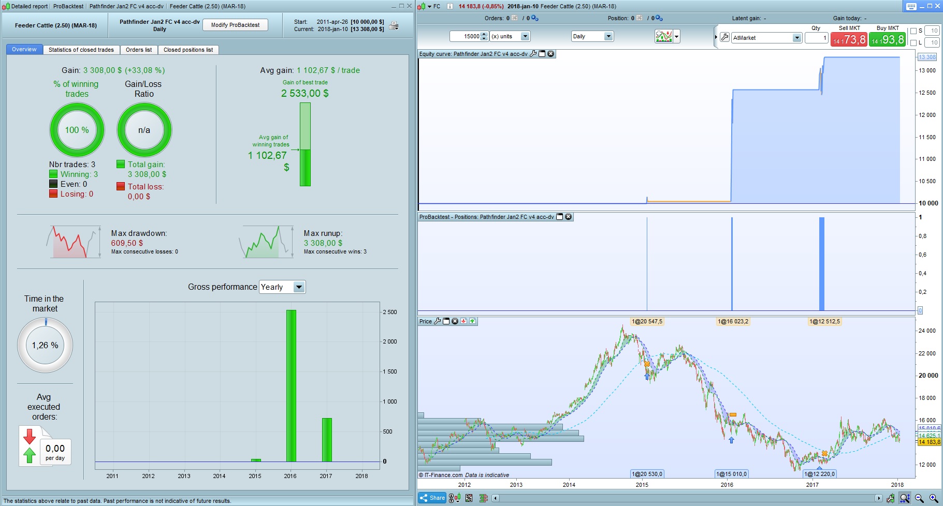943x506 pixels.
Task: Maximize the Price chart panel
Action: (446, 321)
